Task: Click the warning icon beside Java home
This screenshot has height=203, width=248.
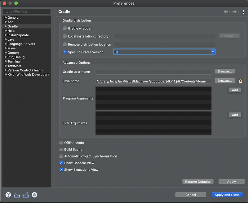Action: 240,81
